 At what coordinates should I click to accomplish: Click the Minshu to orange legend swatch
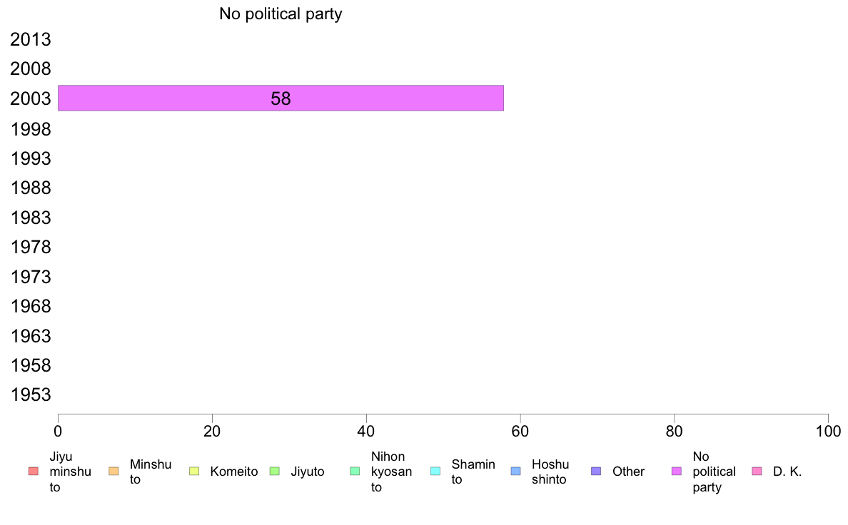click(113, 472)
